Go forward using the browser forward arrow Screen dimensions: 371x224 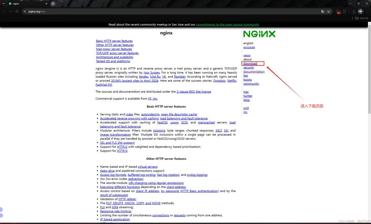[x=10, y=11]
